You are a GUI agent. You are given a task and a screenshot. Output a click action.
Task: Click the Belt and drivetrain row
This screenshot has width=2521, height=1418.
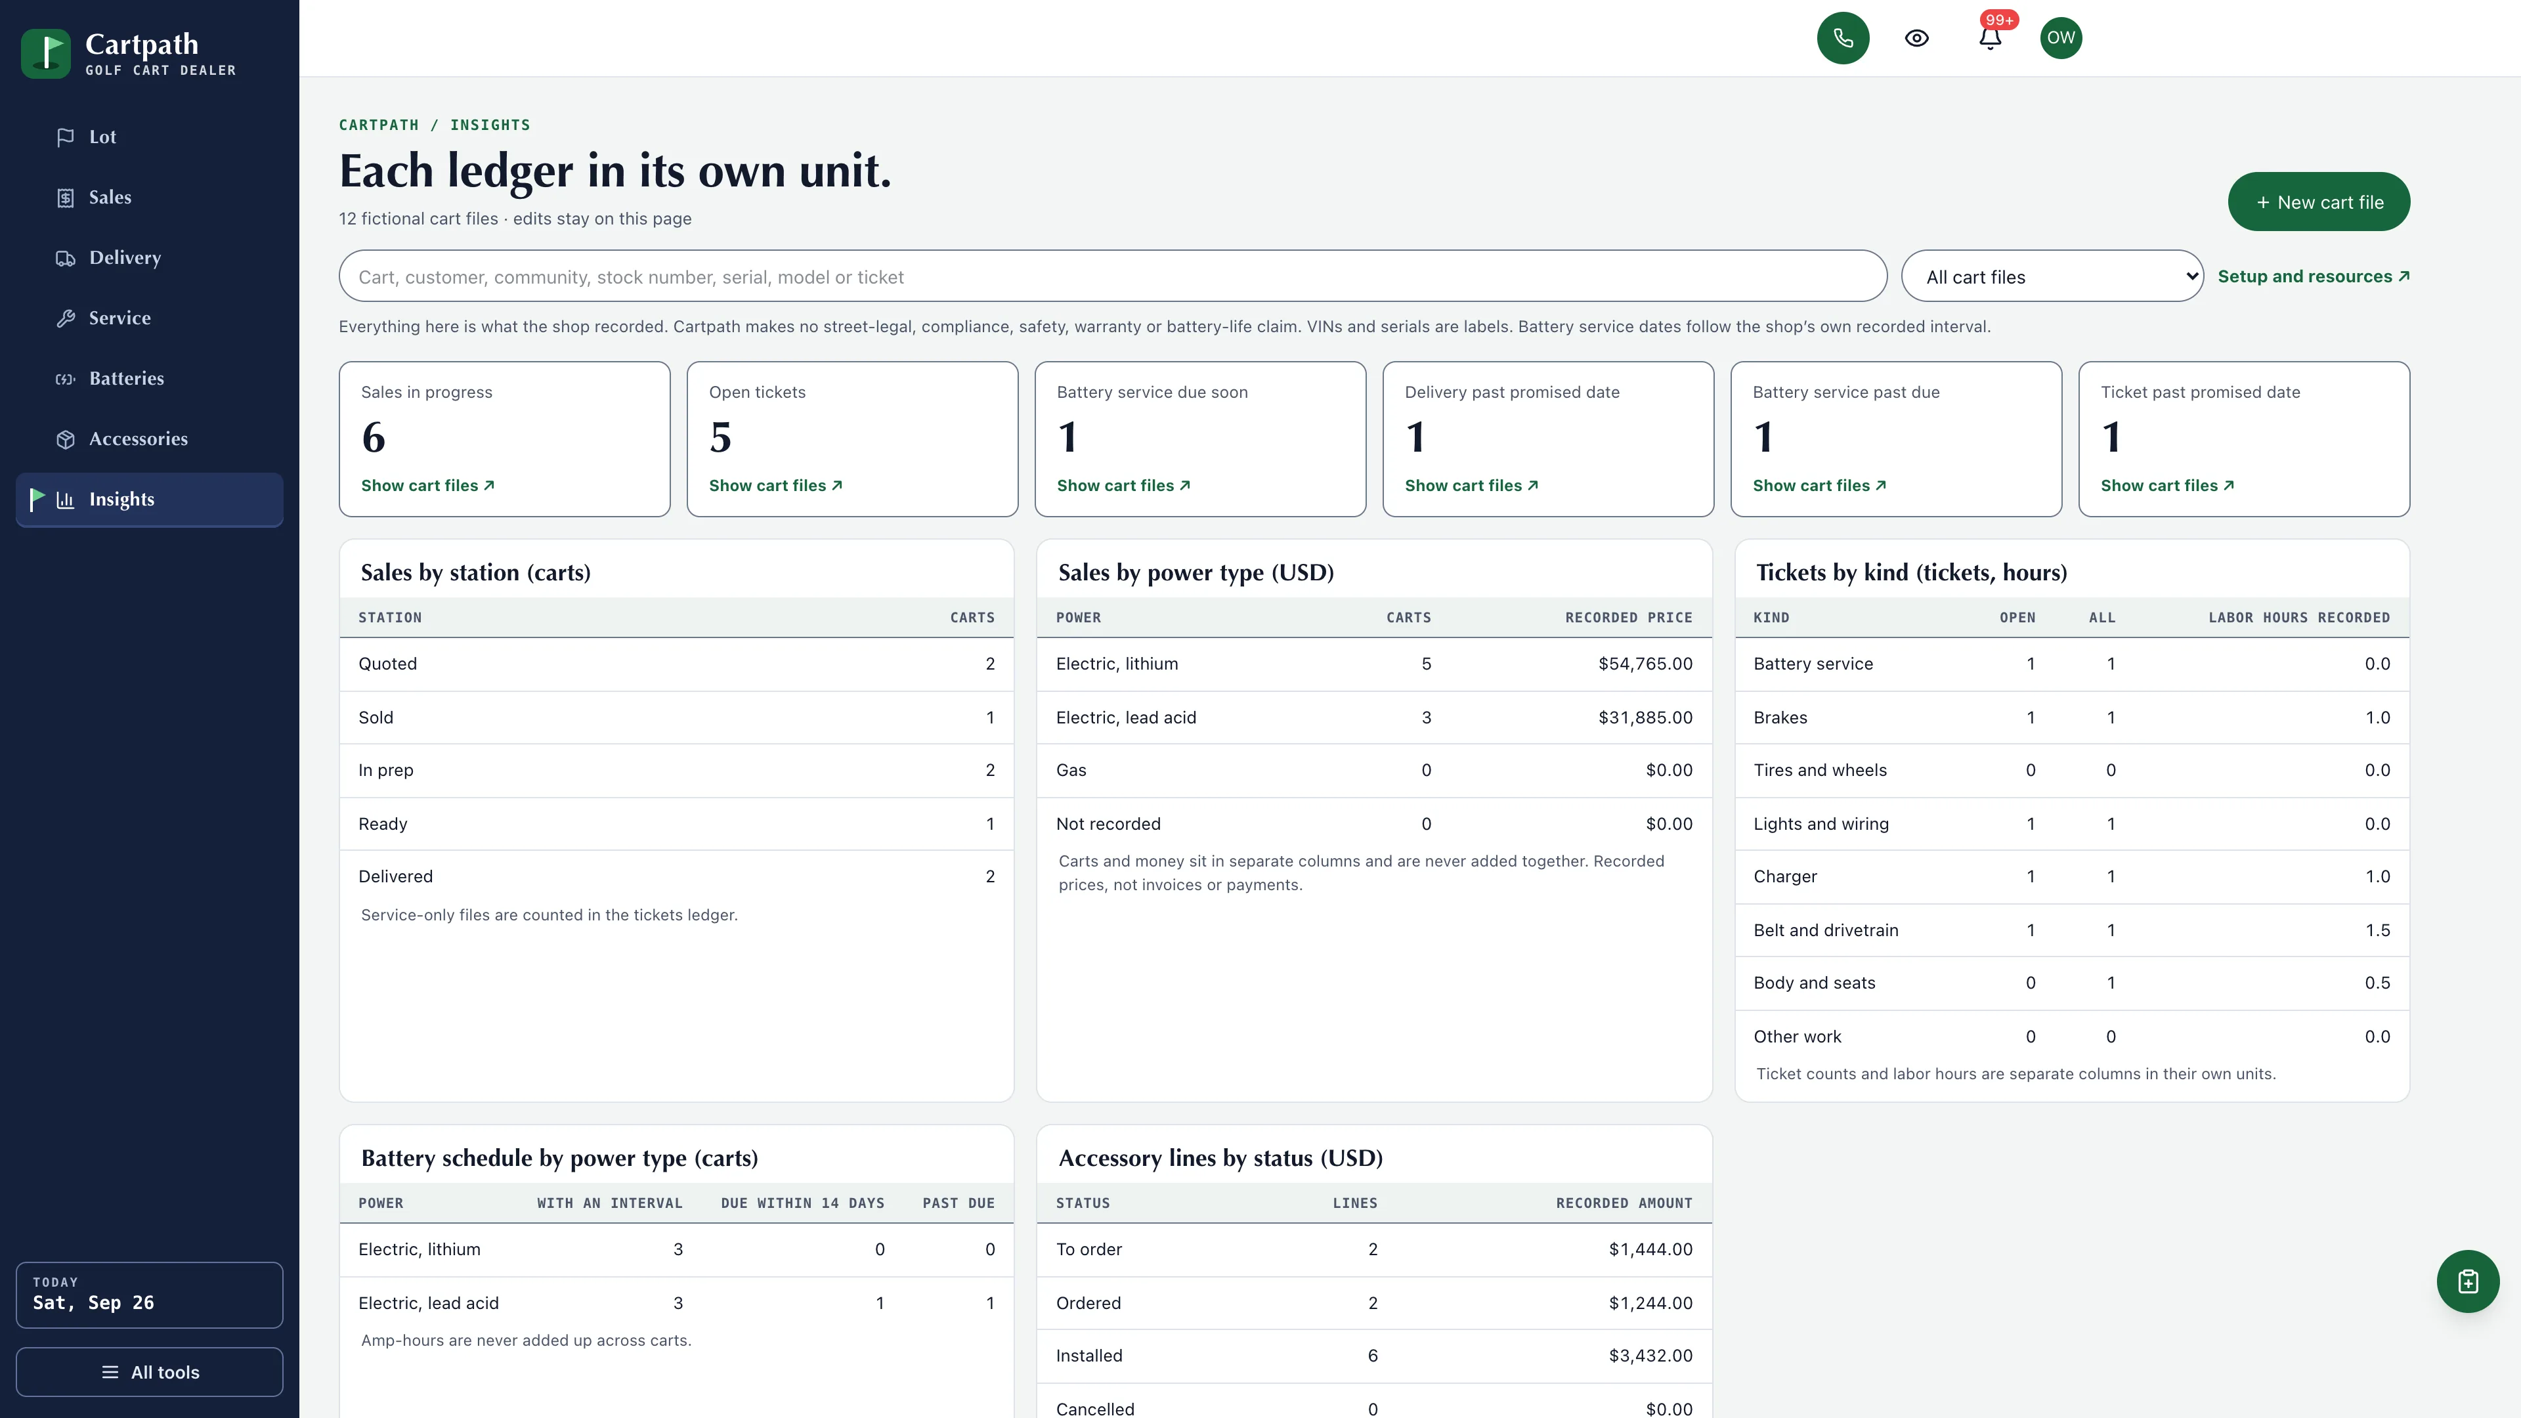[x=2072, y=930]
